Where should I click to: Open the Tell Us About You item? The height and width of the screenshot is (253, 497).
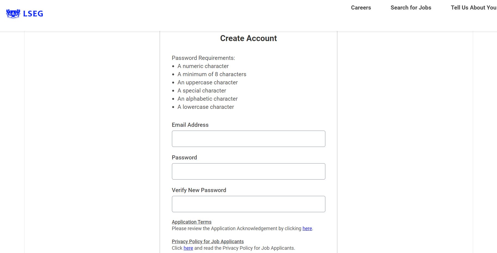tap(474, 8)
